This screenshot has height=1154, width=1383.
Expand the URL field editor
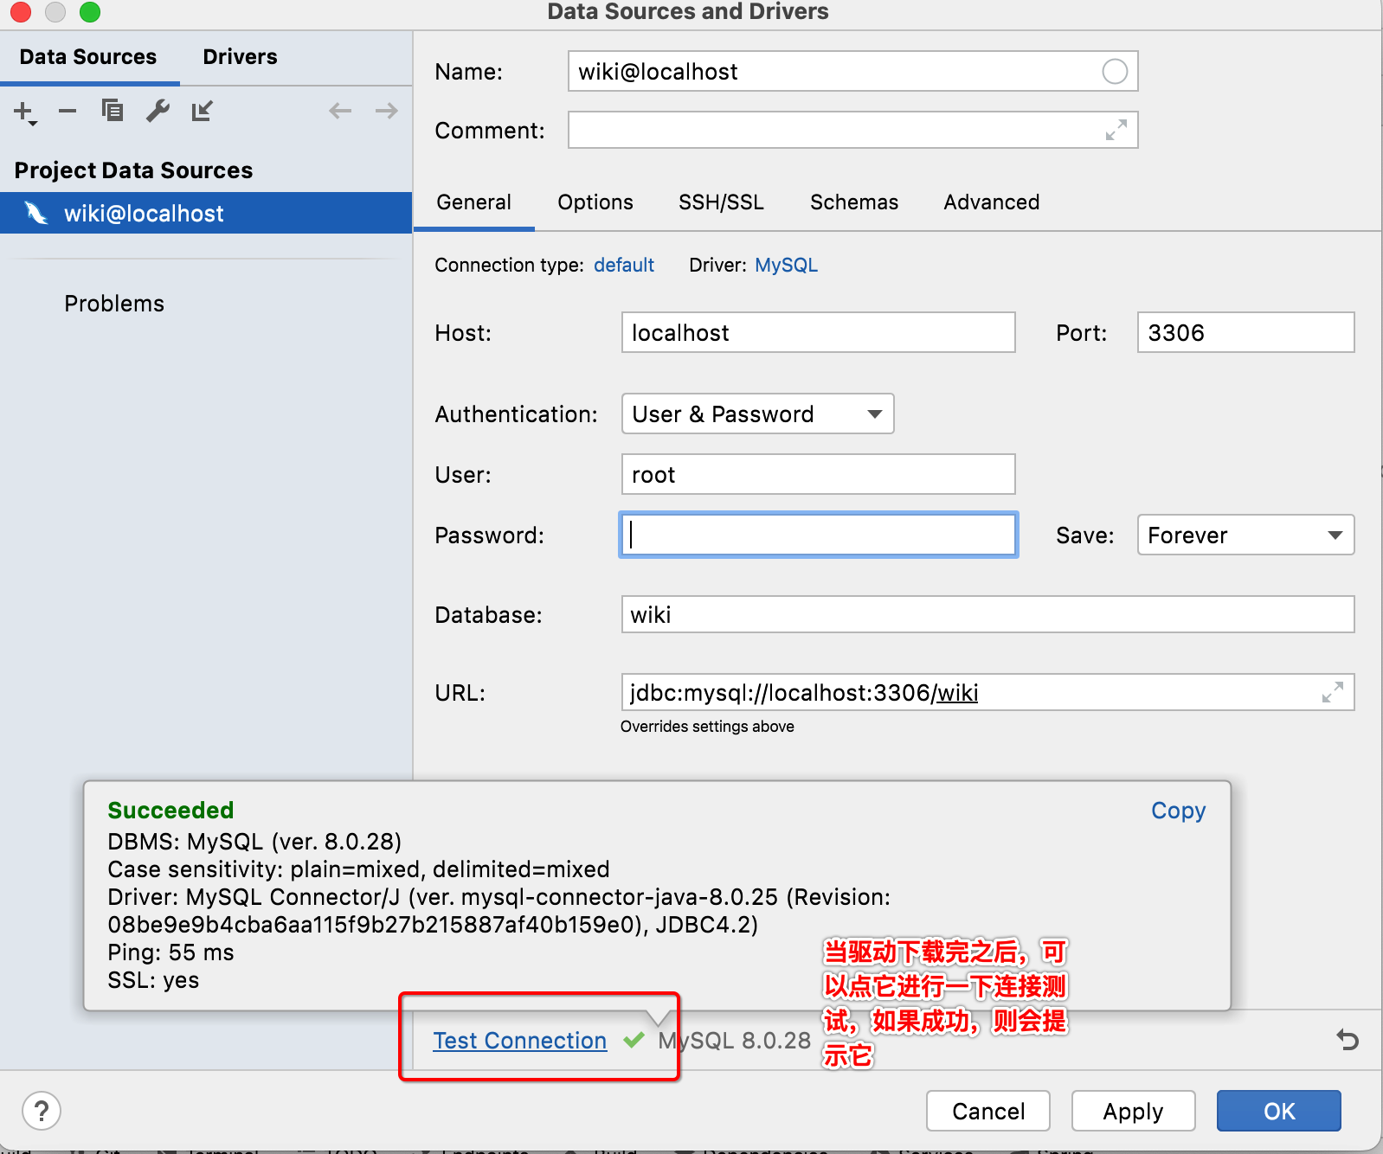(x=1333, y=692)
